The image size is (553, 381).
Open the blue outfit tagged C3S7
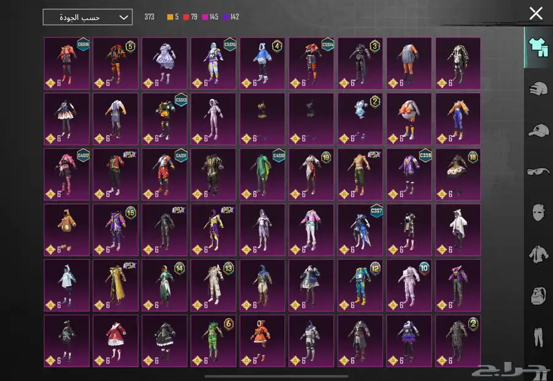tap(361, 230)
